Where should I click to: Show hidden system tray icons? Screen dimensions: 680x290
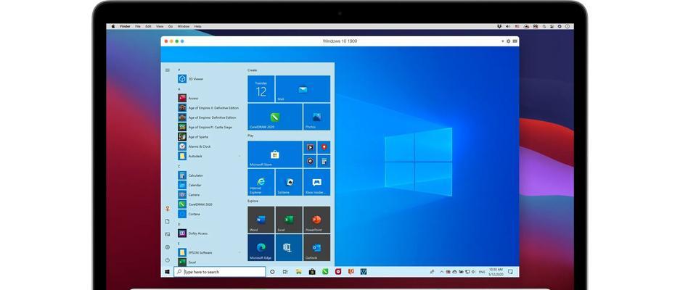point(441,272)
